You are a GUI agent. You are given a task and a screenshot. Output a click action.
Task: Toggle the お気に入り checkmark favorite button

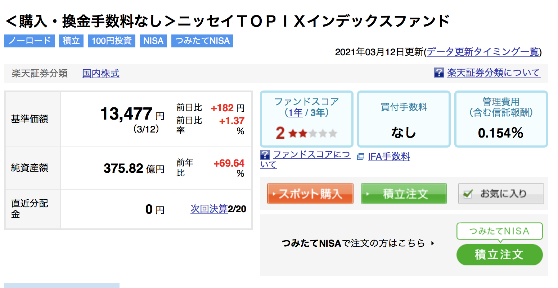click(501, 194)
